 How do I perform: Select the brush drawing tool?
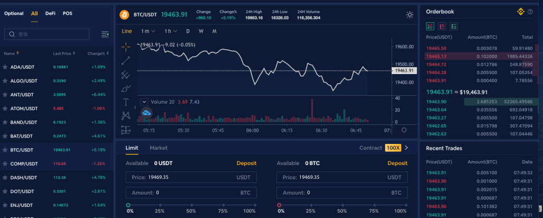tap(126, 88)
